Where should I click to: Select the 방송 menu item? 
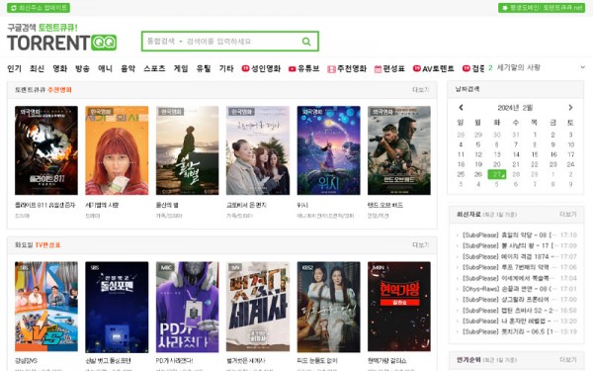point(82,68)
